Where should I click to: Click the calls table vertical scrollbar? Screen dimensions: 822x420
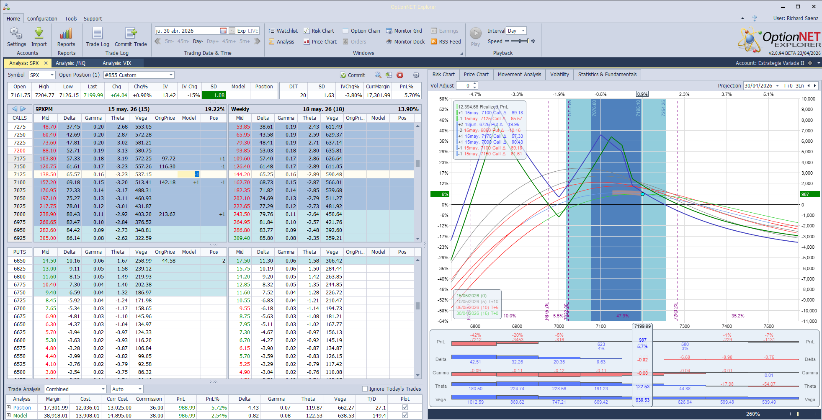coord(417,182)
